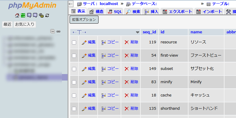The image size is (236, 118).
Task: Delete the resource row via 削除
Action: pyautogui.click(x=131, y=42)
